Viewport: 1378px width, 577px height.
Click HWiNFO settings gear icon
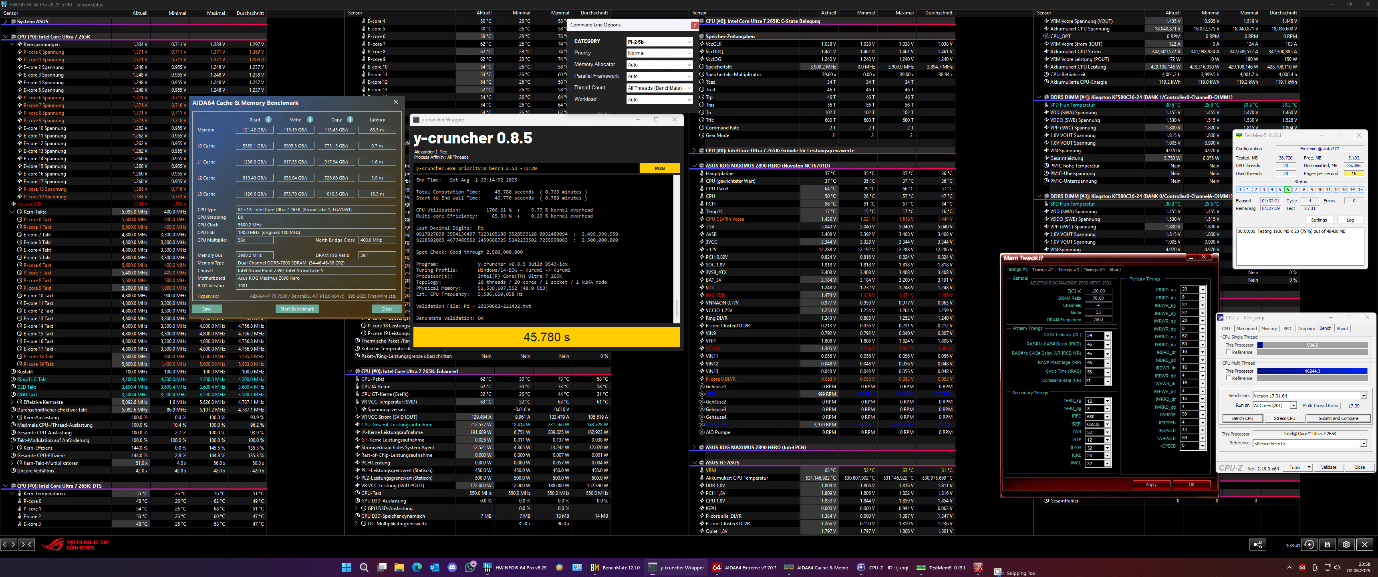click(1346, 545)
